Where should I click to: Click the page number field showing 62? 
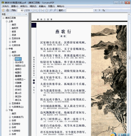(x=20, y=10)
